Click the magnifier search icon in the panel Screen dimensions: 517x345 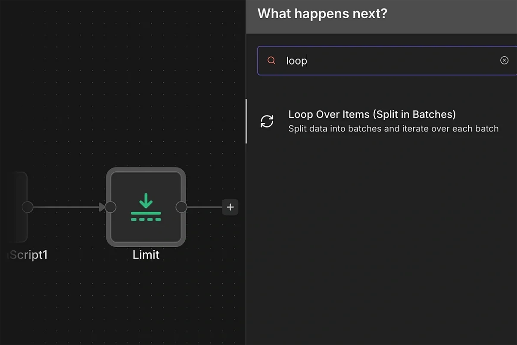tap(271, 60)
